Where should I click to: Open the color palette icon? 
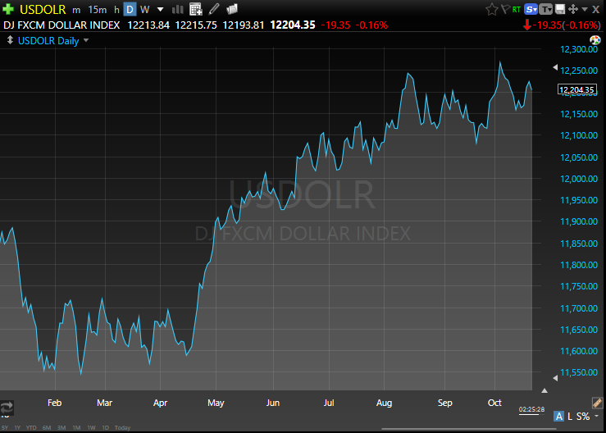tap(595, 40)
